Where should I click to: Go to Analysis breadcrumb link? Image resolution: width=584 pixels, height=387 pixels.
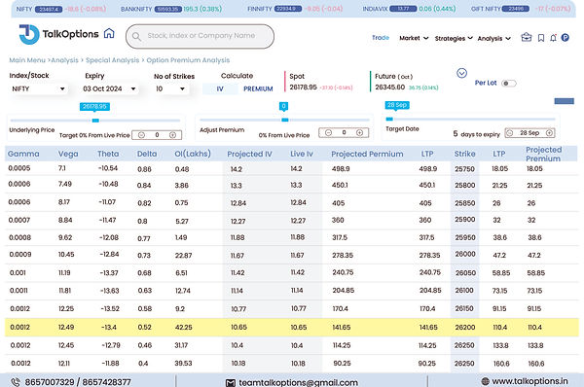(x=65, y=60)
